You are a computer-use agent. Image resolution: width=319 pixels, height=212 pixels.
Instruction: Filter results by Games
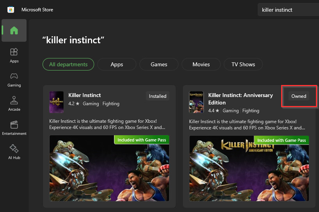tap(159, 64)
